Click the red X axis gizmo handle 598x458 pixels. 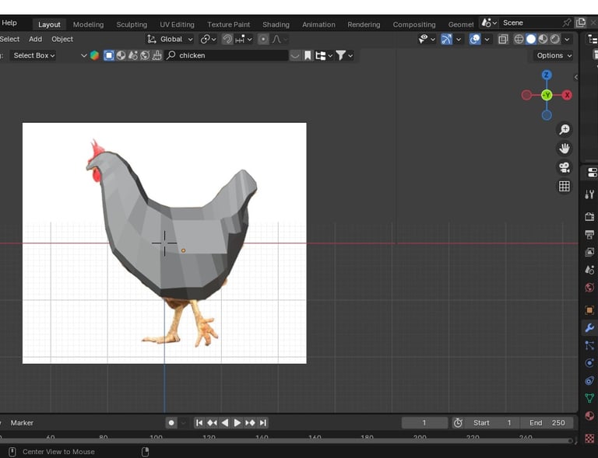[567, 95]
